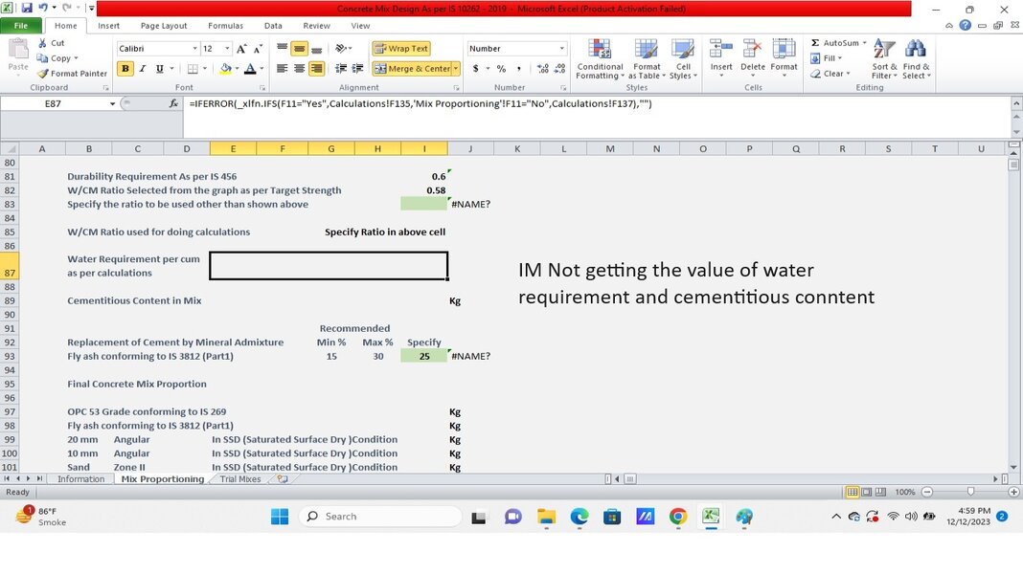This screenshot has height=574, width=1023.
Task: Click Excel Help question mark icon
Action: pyautogui.click(x=965, y=26)
